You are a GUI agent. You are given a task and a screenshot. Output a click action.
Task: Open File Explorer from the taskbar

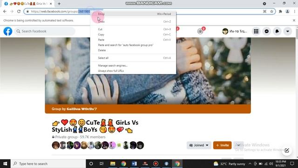coord(113,164)
